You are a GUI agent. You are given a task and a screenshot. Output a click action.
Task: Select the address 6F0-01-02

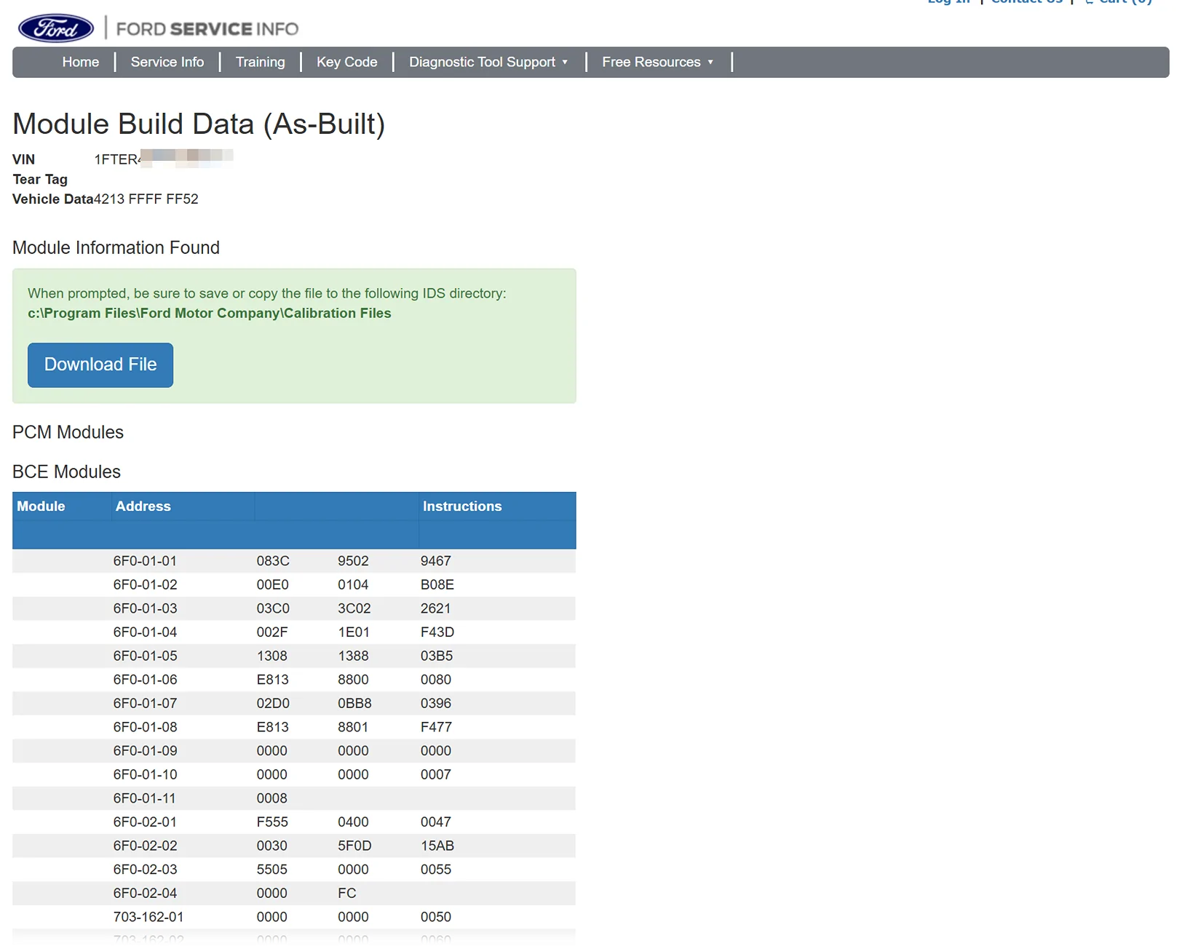(145, 584)
